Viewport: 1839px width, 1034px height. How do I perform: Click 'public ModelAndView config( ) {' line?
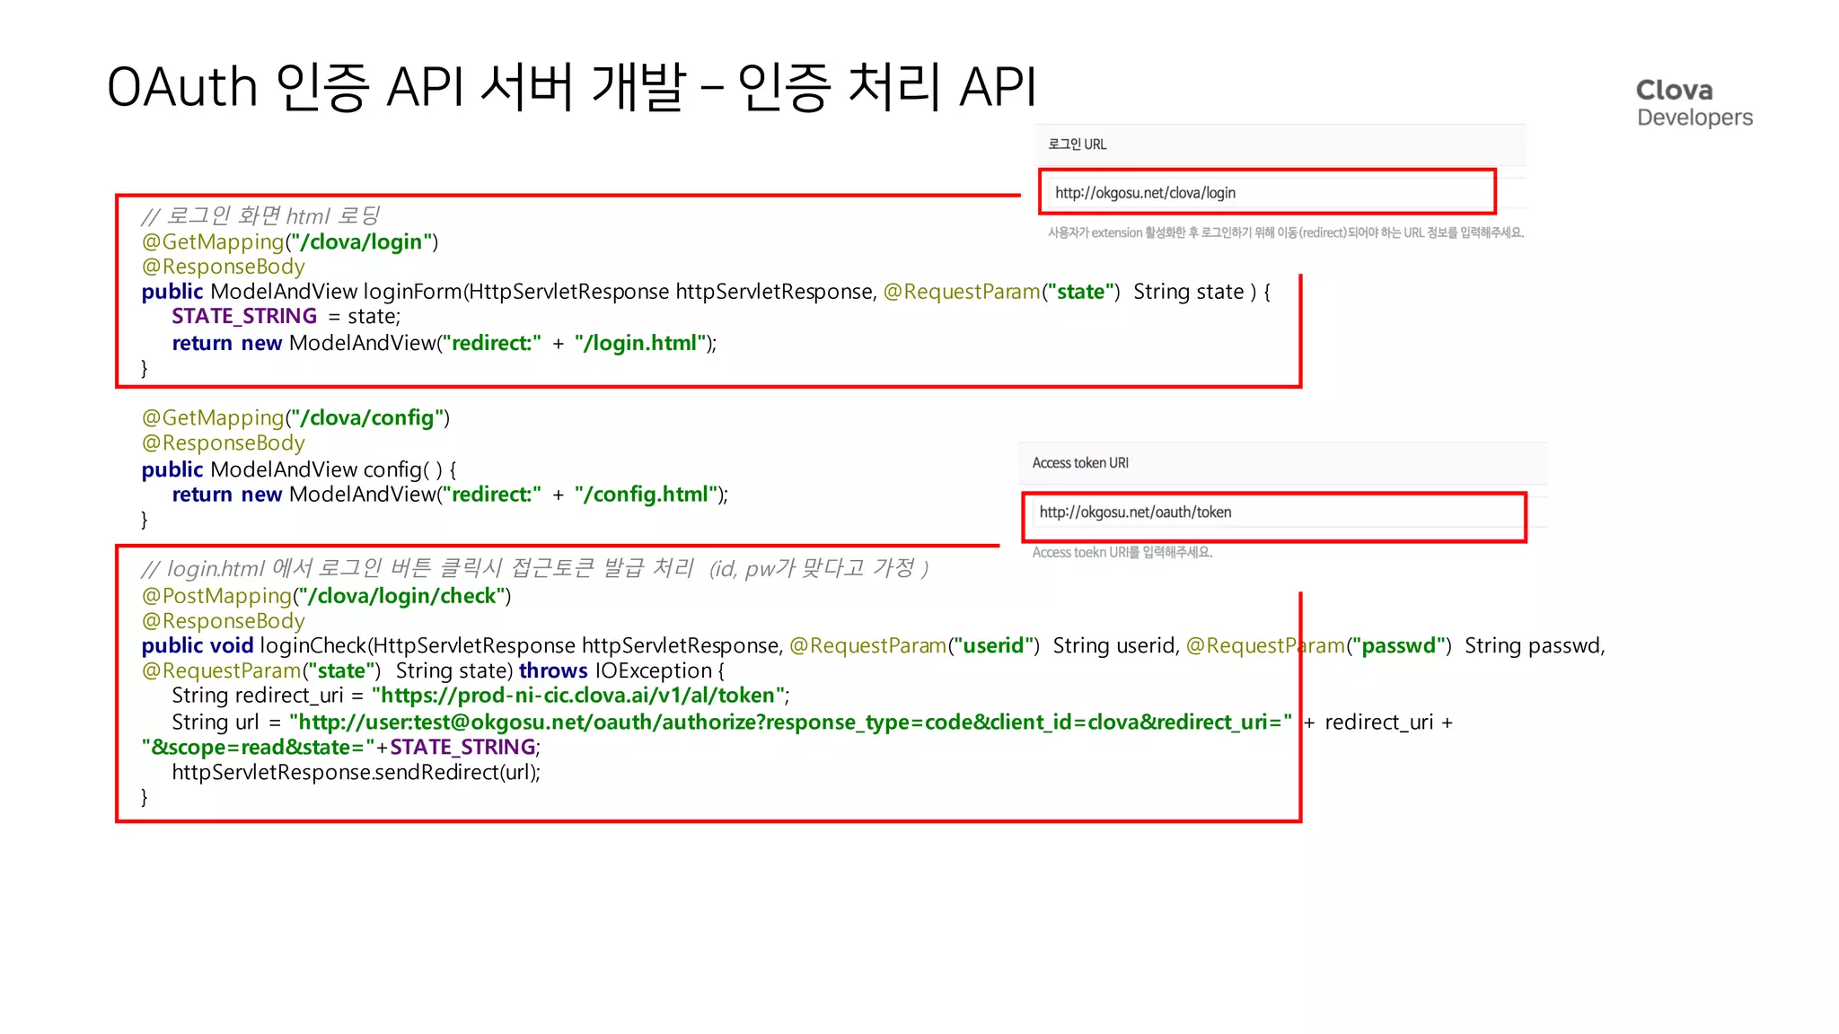[299, 469]
